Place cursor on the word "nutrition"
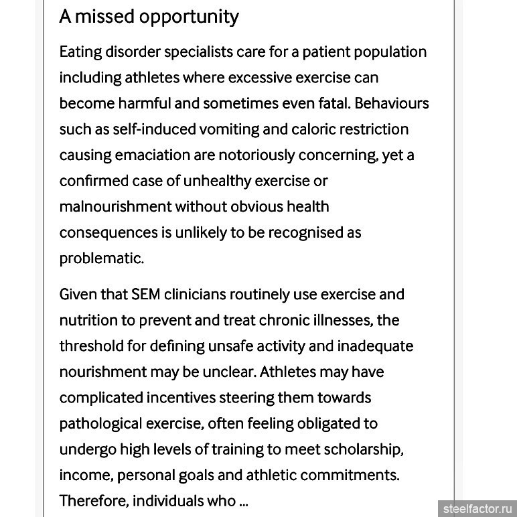Image resolution: width=517 pixels, height=517 pixels. click(88, 321)
